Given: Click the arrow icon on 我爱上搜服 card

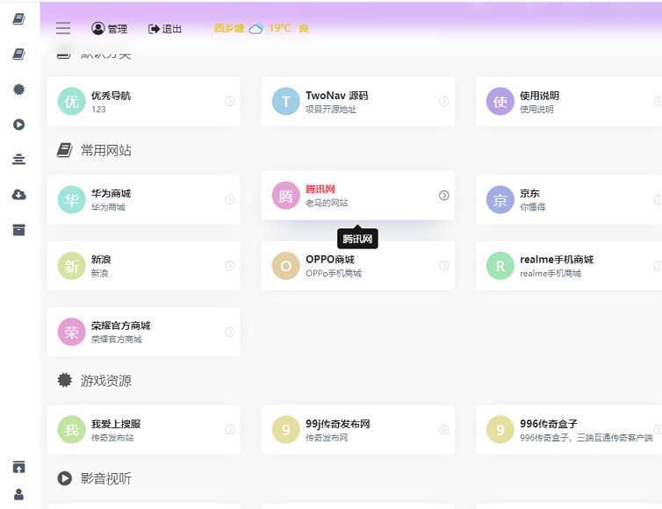Looking at the screenshot, I should tap(229, 430).
